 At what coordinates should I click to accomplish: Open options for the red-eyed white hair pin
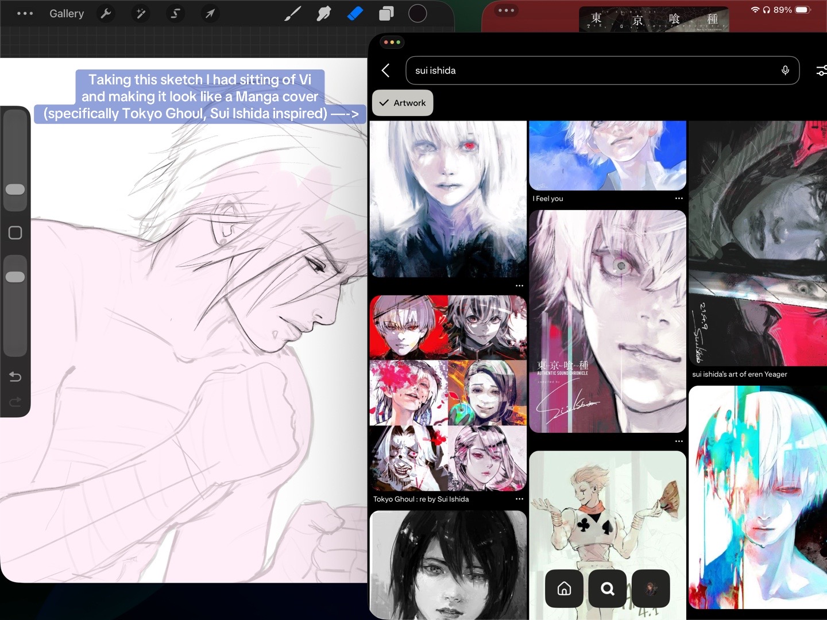click(519, 286)
